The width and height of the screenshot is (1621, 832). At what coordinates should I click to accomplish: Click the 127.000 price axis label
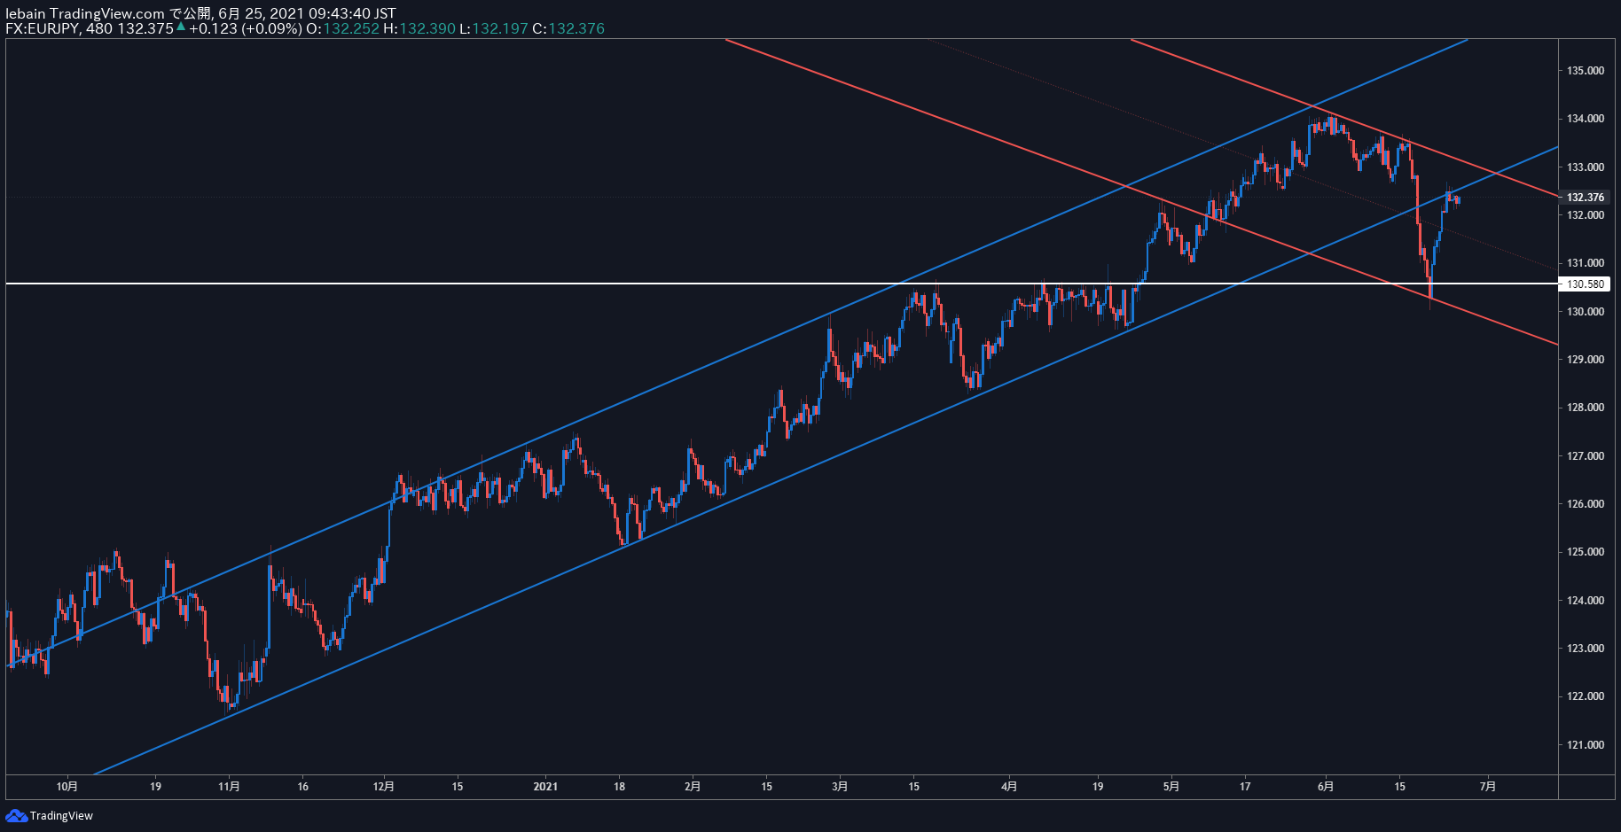1585,456
